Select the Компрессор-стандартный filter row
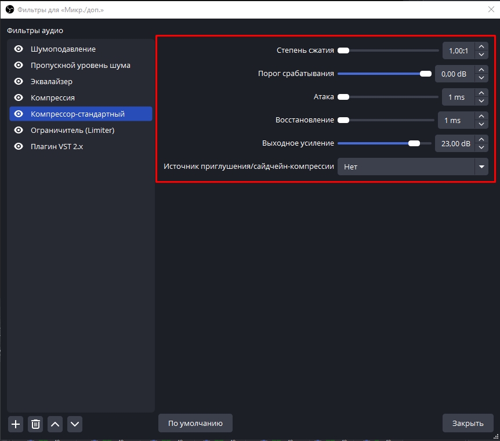The height and width of the screenshot is (441, 500). pyautogui.click(x=81, y=114)
